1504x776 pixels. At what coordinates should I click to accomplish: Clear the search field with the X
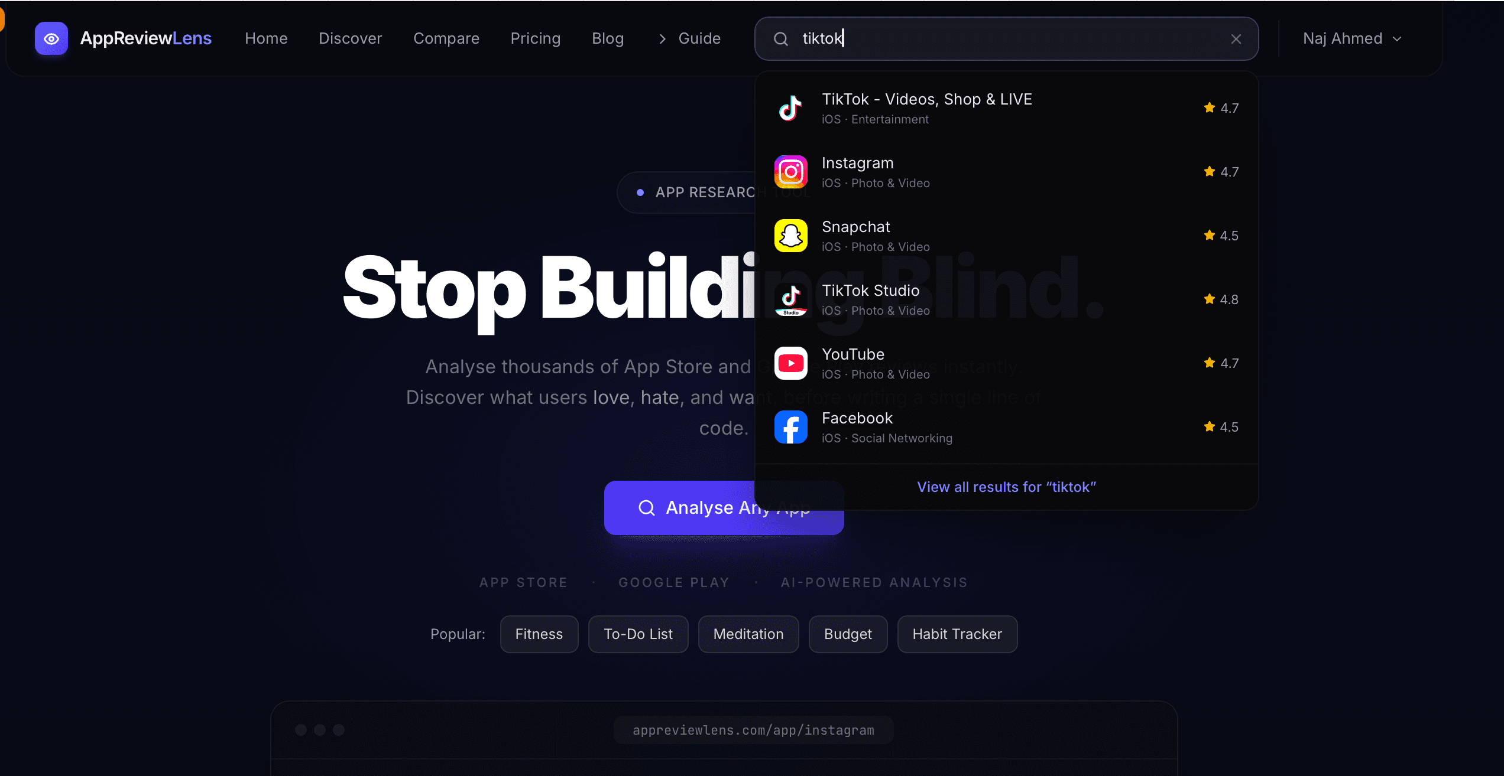(1236, 39)
